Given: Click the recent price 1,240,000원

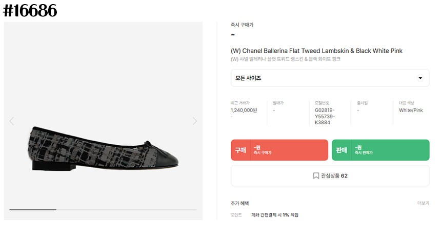Looking at the screenshot, I should 244,110.
